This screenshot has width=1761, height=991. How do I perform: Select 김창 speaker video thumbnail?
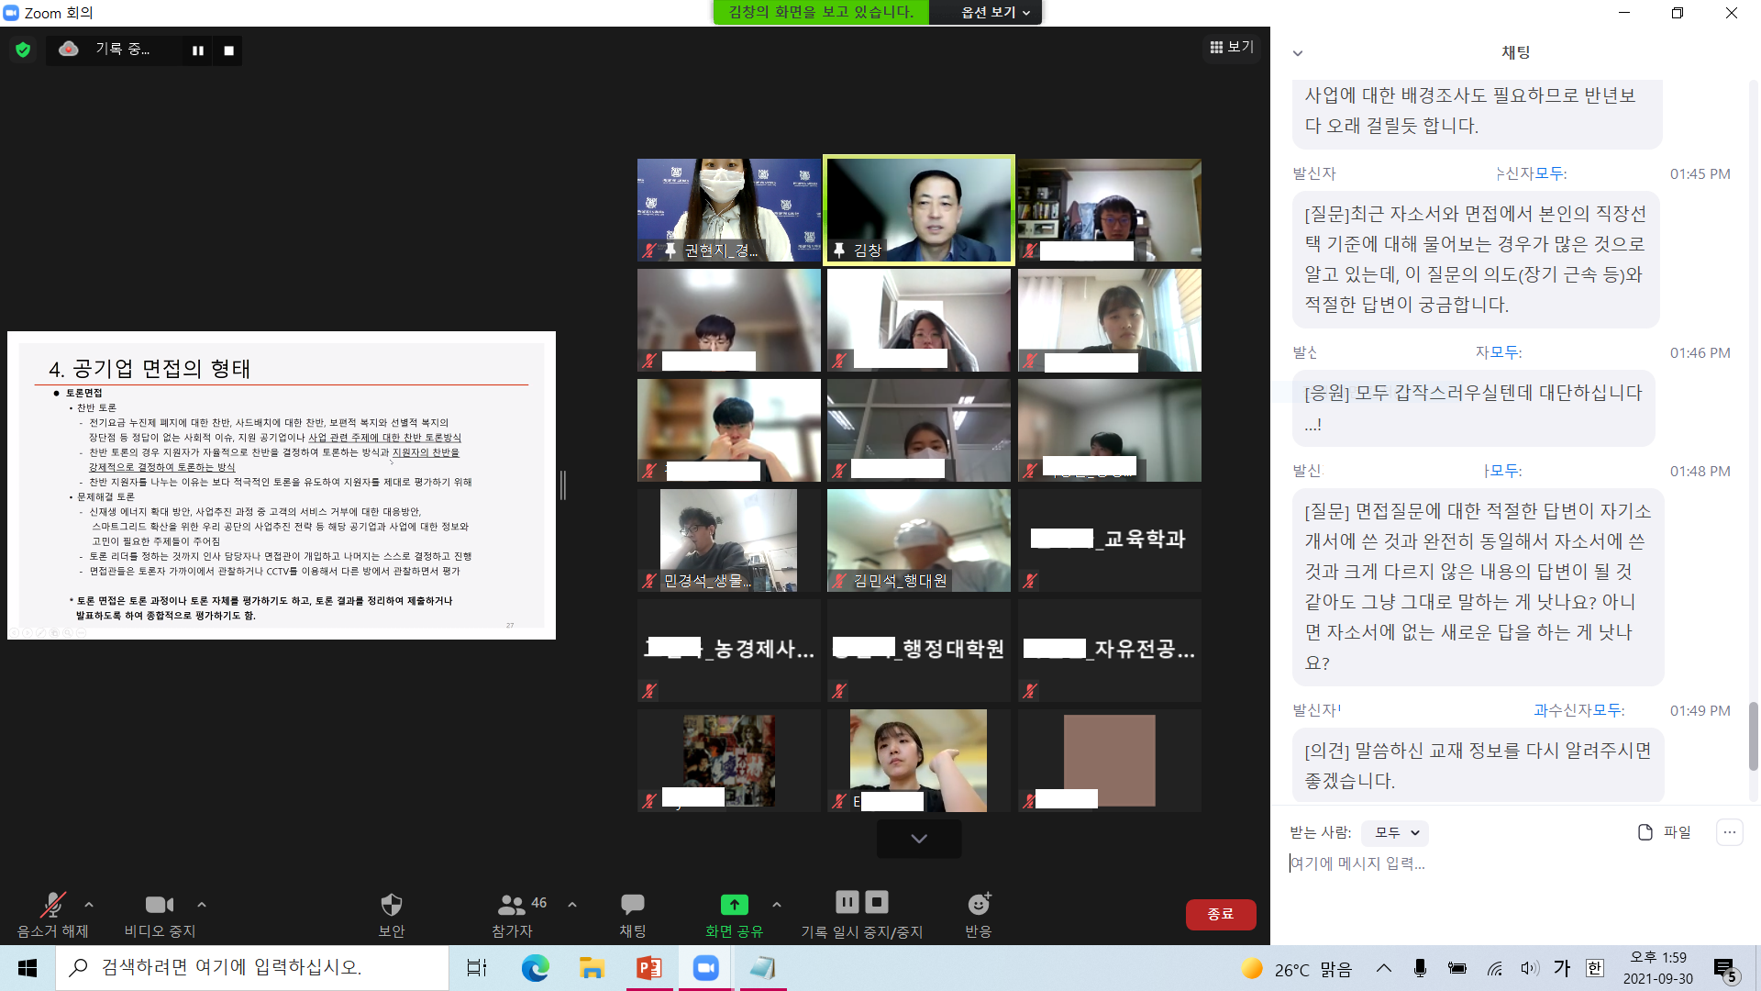[919, 210]
